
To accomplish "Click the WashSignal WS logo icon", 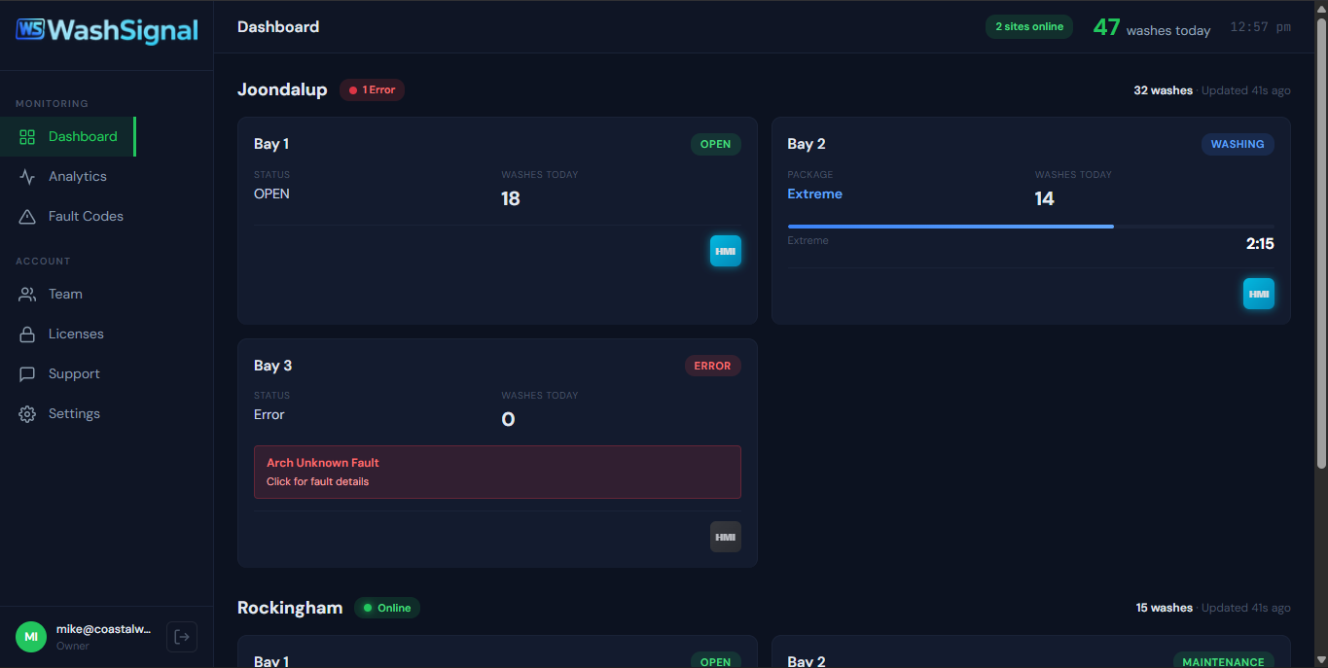I will coord(30,30).
